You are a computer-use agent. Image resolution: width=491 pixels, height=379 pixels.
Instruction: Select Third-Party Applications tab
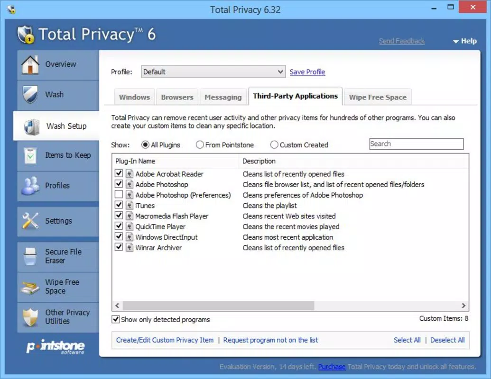click(295, 96)
